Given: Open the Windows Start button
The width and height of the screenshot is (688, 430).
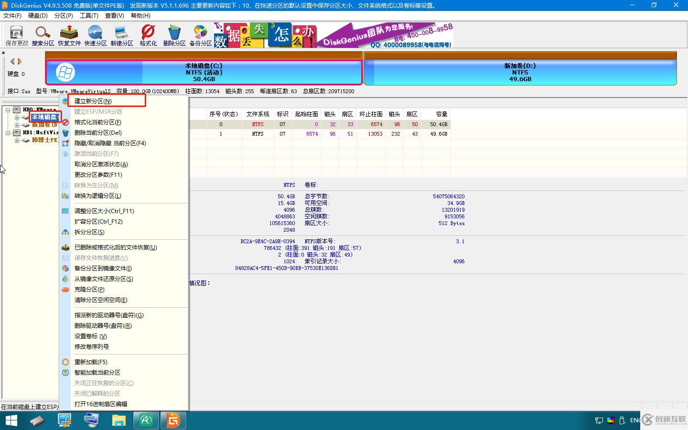Looking at the screenshot, I should pyautogui.click(x=11, y=420).
